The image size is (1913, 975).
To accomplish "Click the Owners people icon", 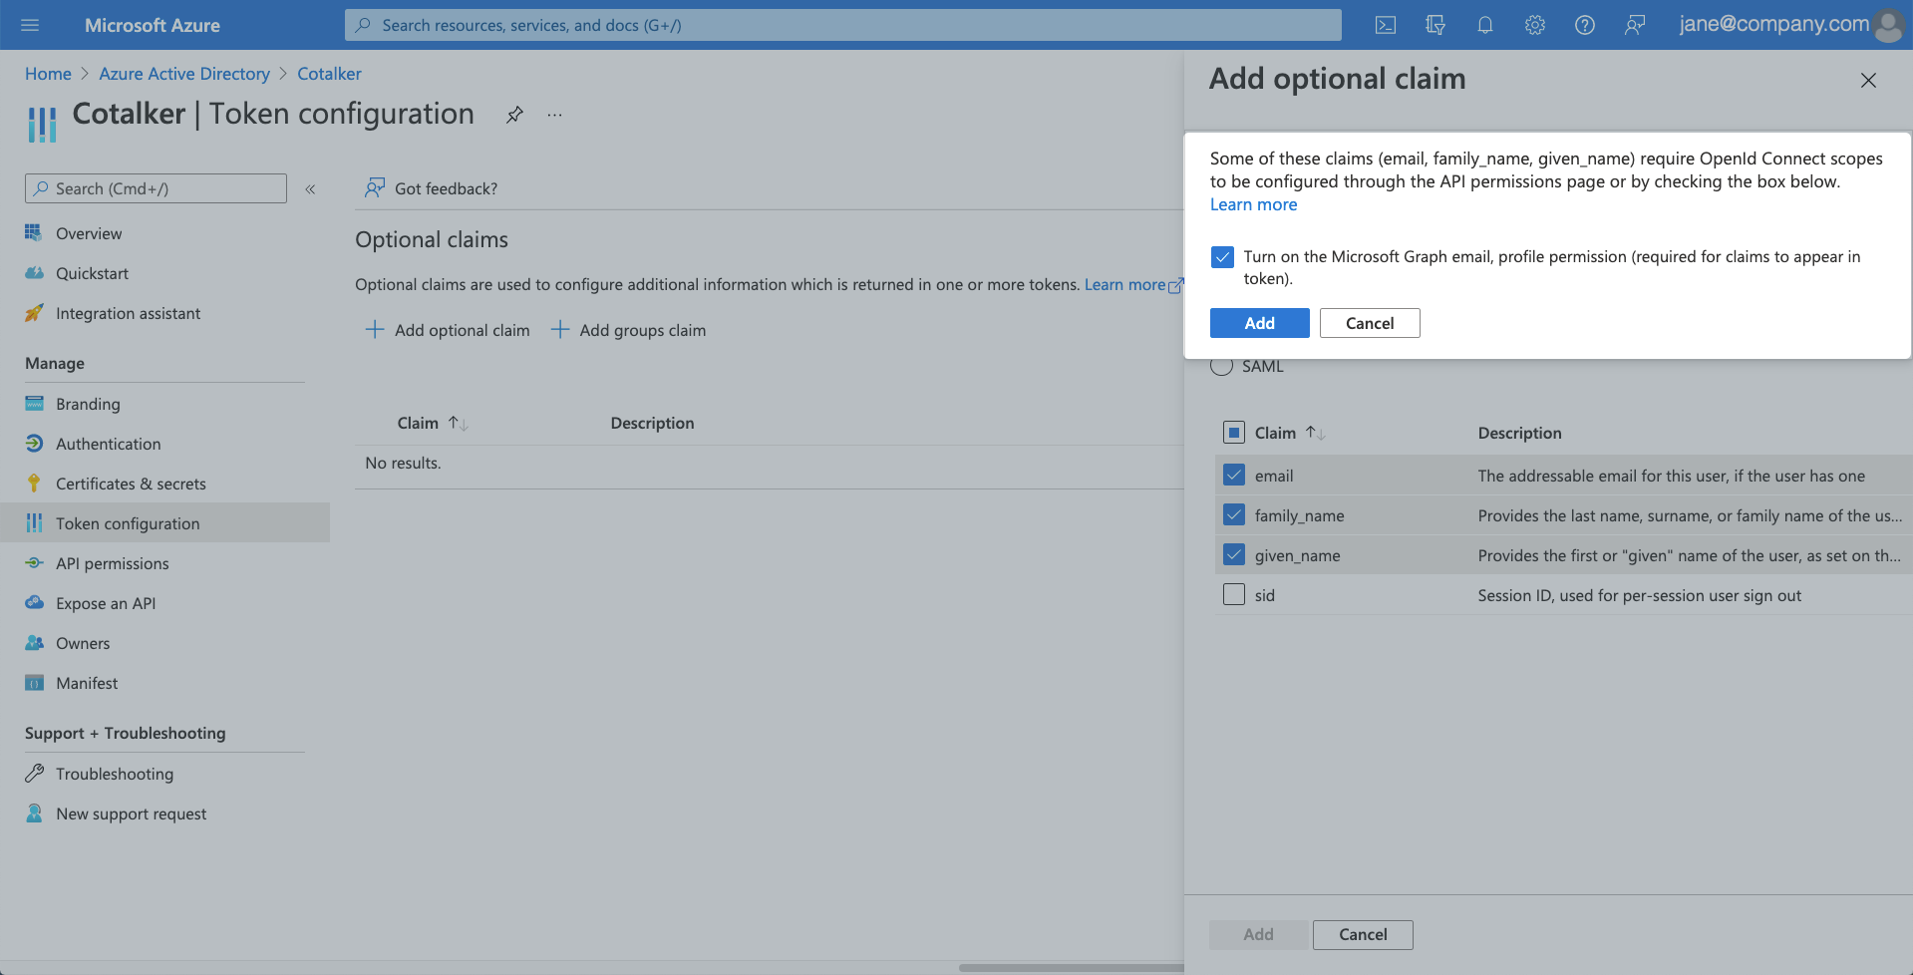I will coord(34,642).
